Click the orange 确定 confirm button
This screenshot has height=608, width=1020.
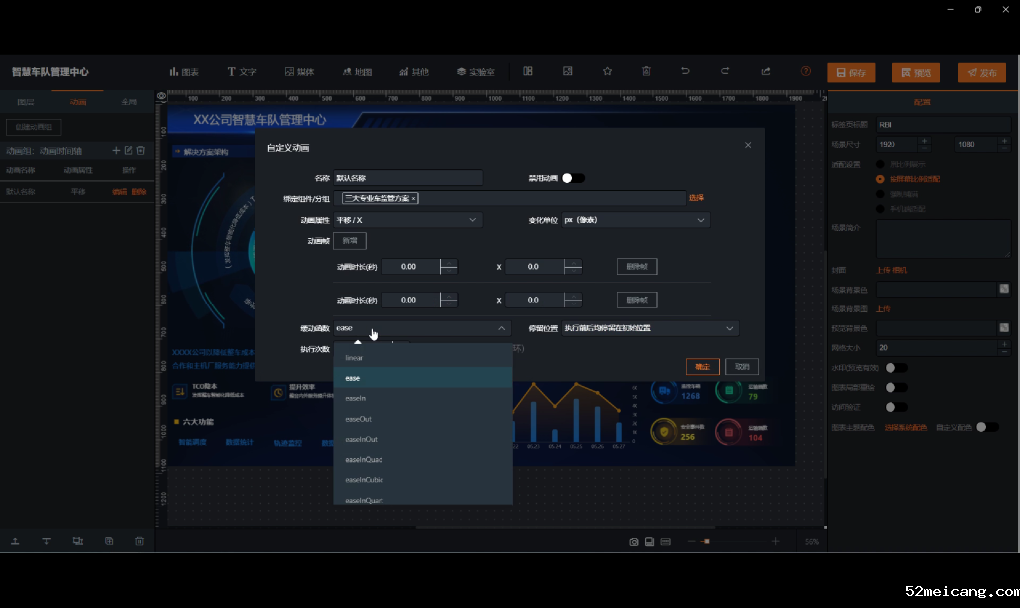pos(702,366)
